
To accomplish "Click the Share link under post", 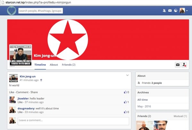I will pos(34,92).
